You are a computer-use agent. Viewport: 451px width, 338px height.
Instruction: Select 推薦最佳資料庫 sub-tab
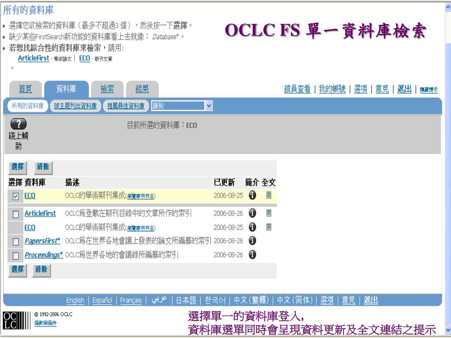(126, 106)
